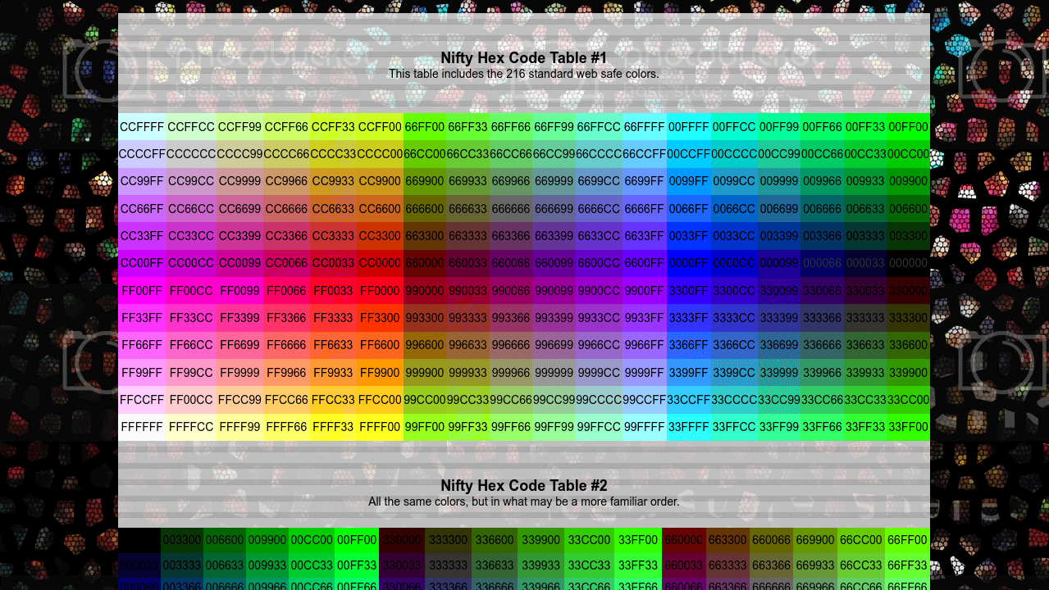The width and height of the screenshot is (1049, 590).
Task: Select the FF6699 pink cell
Action: (x=239, y=345)
